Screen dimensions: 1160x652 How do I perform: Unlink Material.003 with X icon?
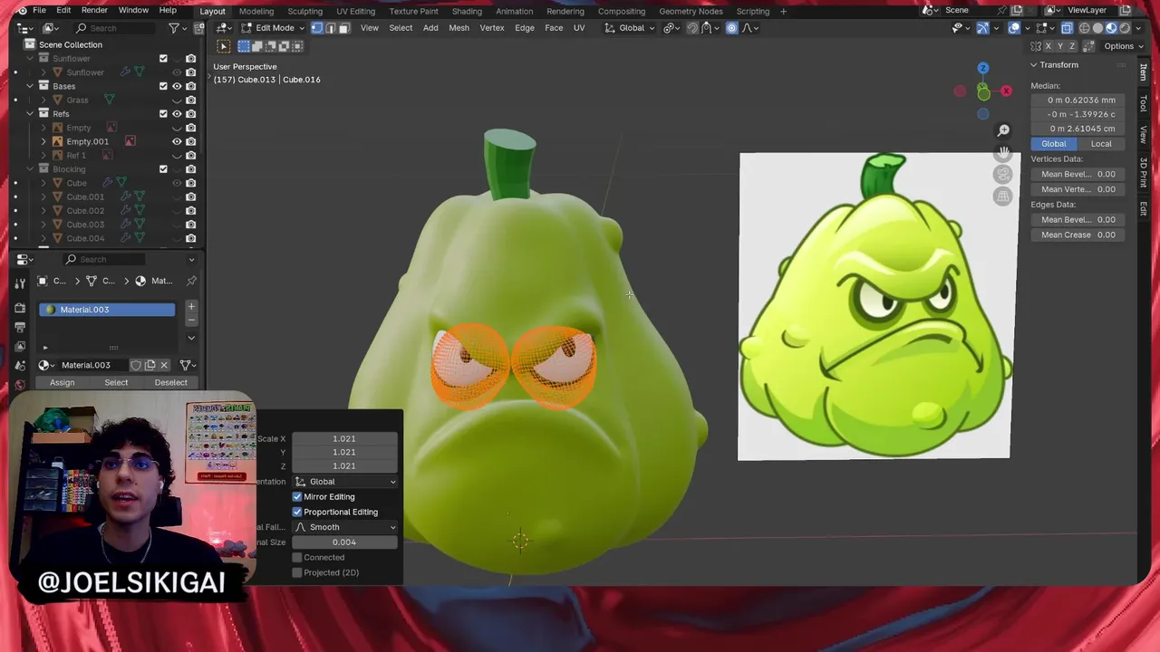coord(164,365)
